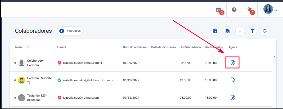This screenshot has width=283, height=109.
Task: Select the name Exemplo - Suporte TI
Action: coord(39,80)
